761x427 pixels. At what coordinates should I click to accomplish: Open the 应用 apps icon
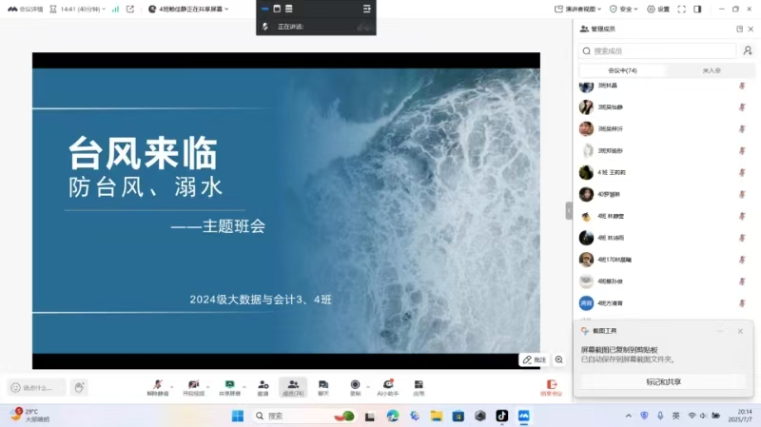pyautogui.click(x=419, y=385)
